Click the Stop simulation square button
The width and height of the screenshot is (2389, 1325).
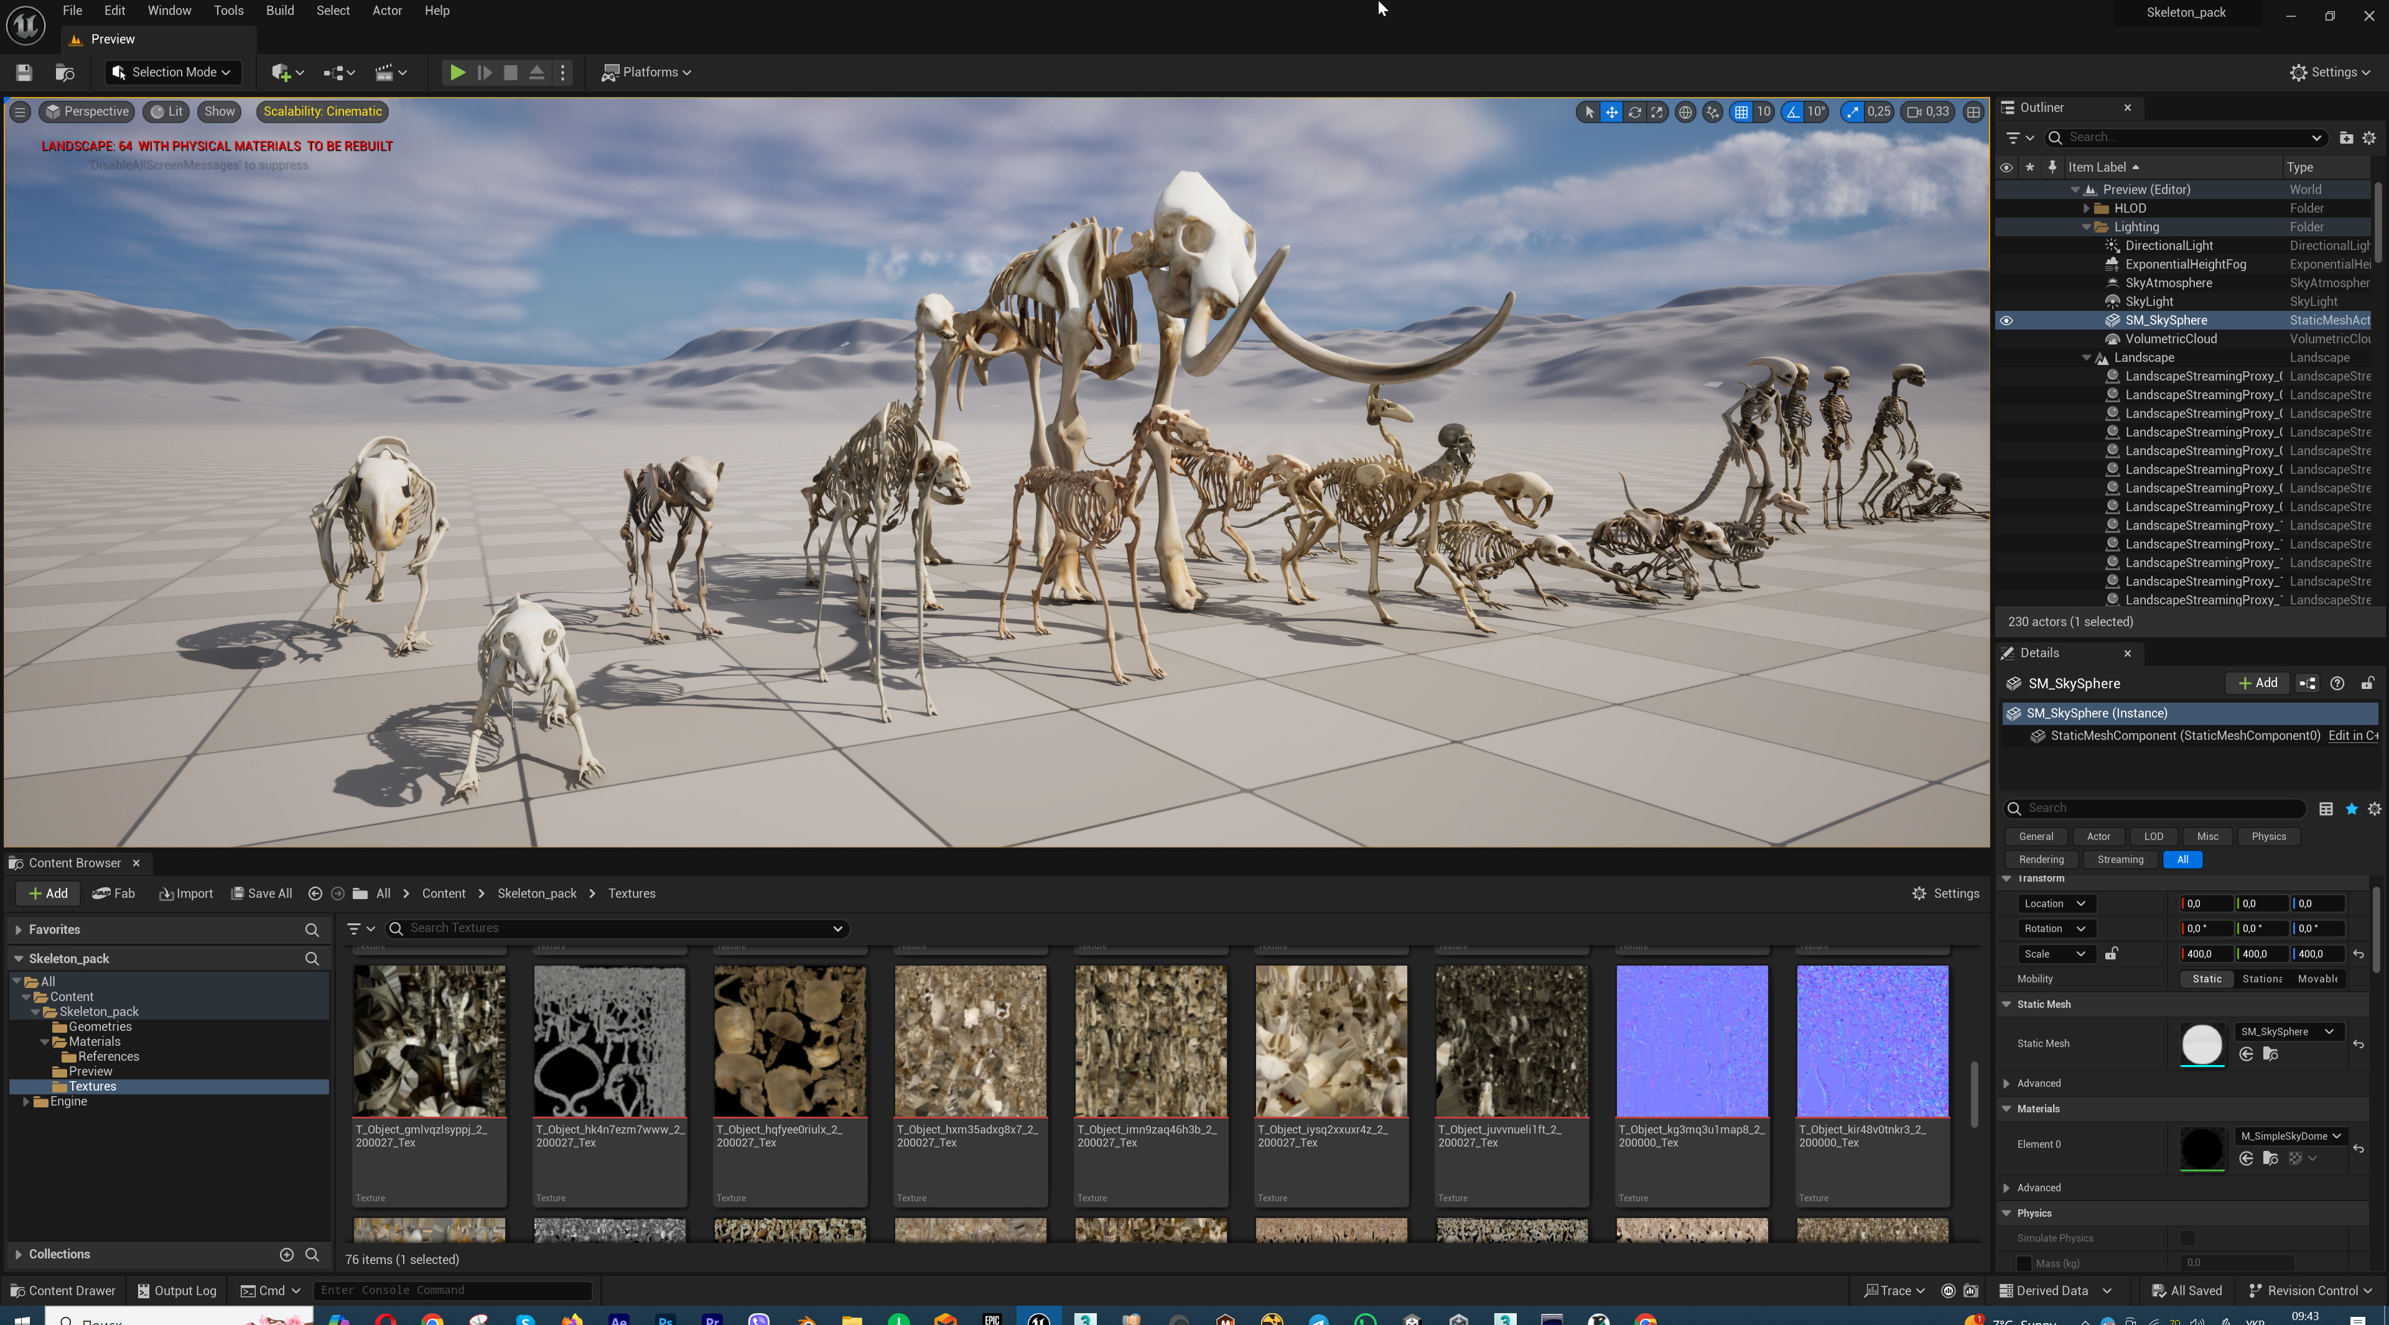coord(510,72)
